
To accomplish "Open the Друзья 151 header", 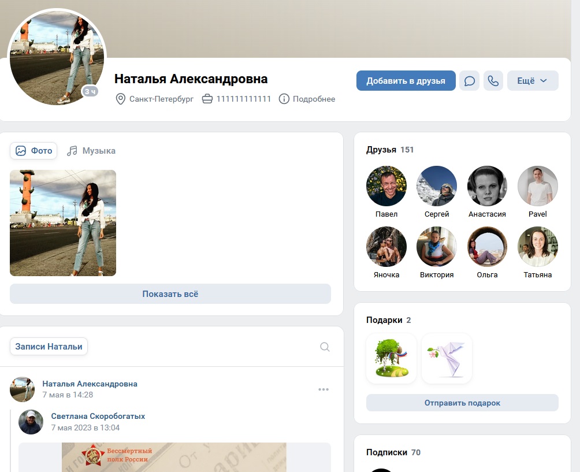I will pos(390,150).
